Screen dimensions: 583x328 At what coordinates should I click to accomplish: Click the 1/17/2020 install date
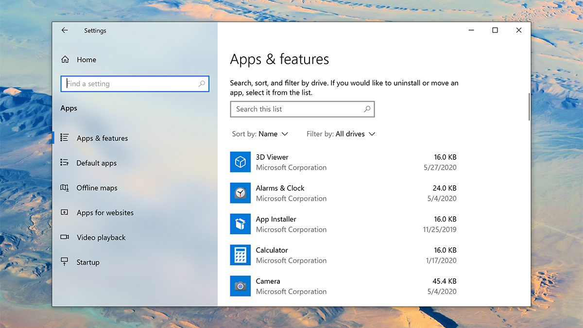coord(440,261)
